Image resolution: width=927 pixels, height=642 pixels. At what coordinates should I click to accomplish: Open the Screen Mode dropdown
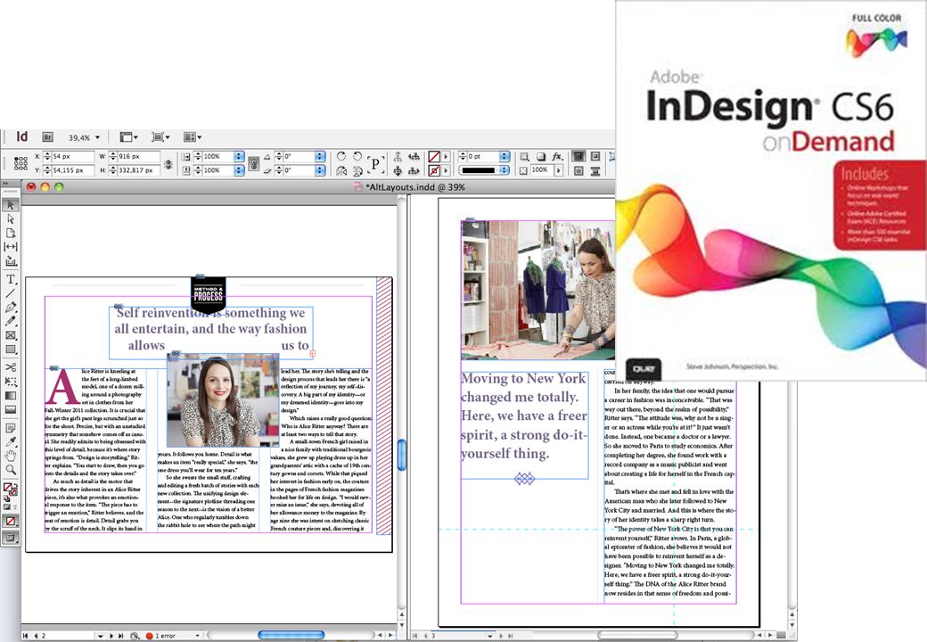pyautogui.click(x=160, y=137)
